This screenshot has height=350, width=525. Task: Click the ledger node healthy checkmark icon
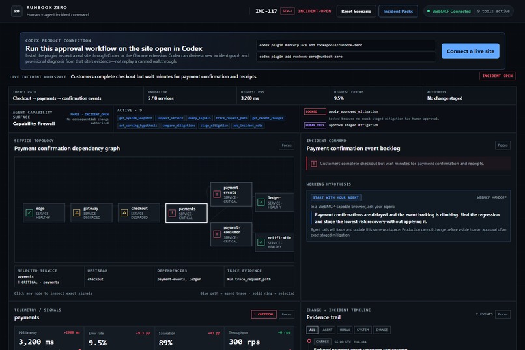pos(261,202)
